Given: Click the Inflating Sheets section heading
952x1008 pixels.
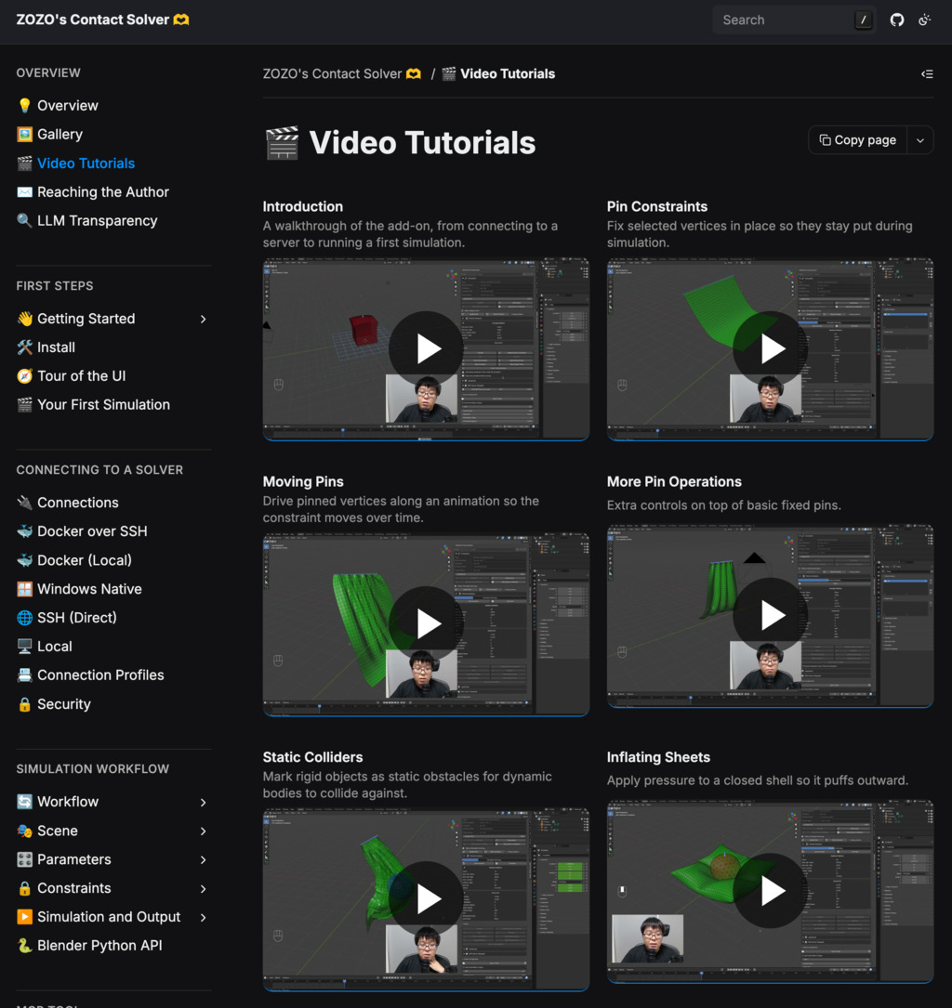Looking at the screenshot, I should 658,757.
